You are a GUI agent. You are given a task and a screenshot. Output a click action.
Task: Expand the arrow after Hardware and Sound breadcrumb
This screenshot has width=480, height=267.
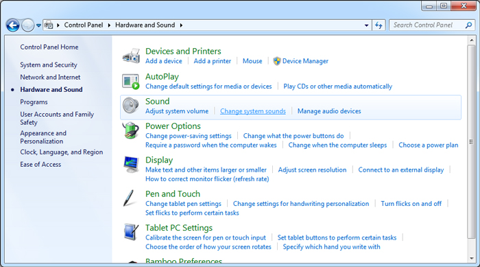pos(181,25)
